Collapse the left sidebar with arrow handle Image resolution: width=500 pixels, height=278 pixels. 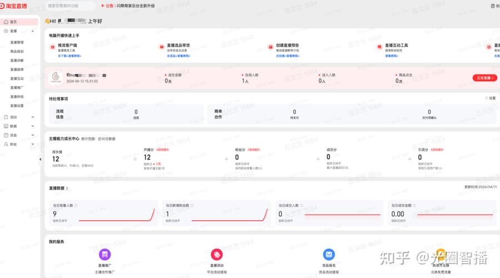(40, 159)
